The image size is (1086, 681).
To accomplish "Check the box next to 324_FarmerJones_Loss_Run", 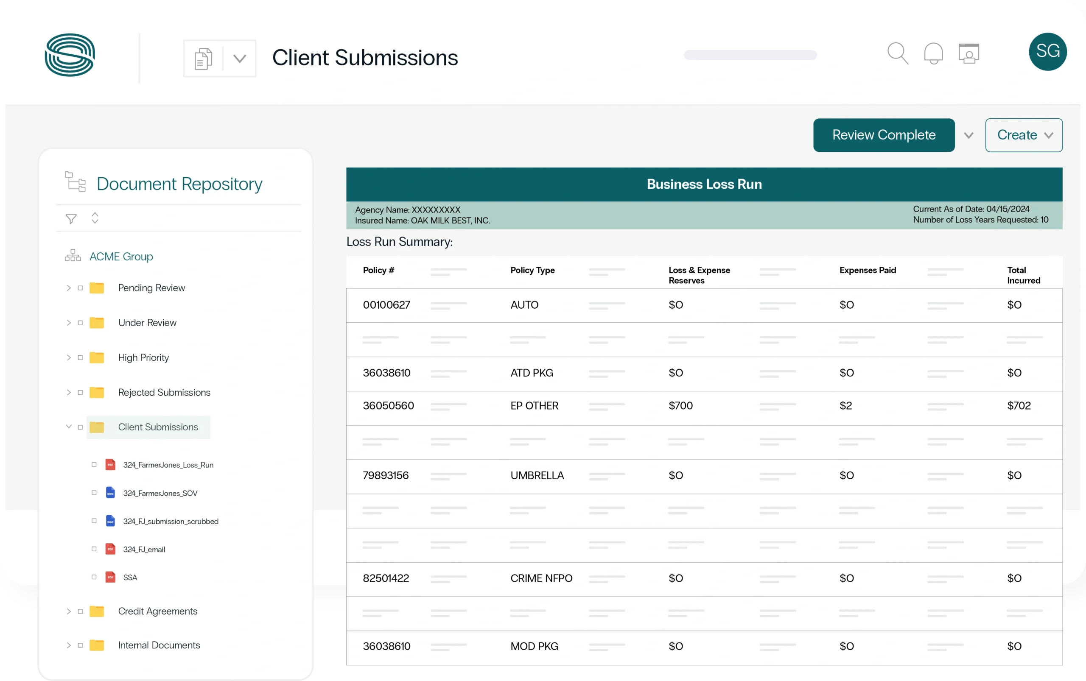I will point(94,464).
